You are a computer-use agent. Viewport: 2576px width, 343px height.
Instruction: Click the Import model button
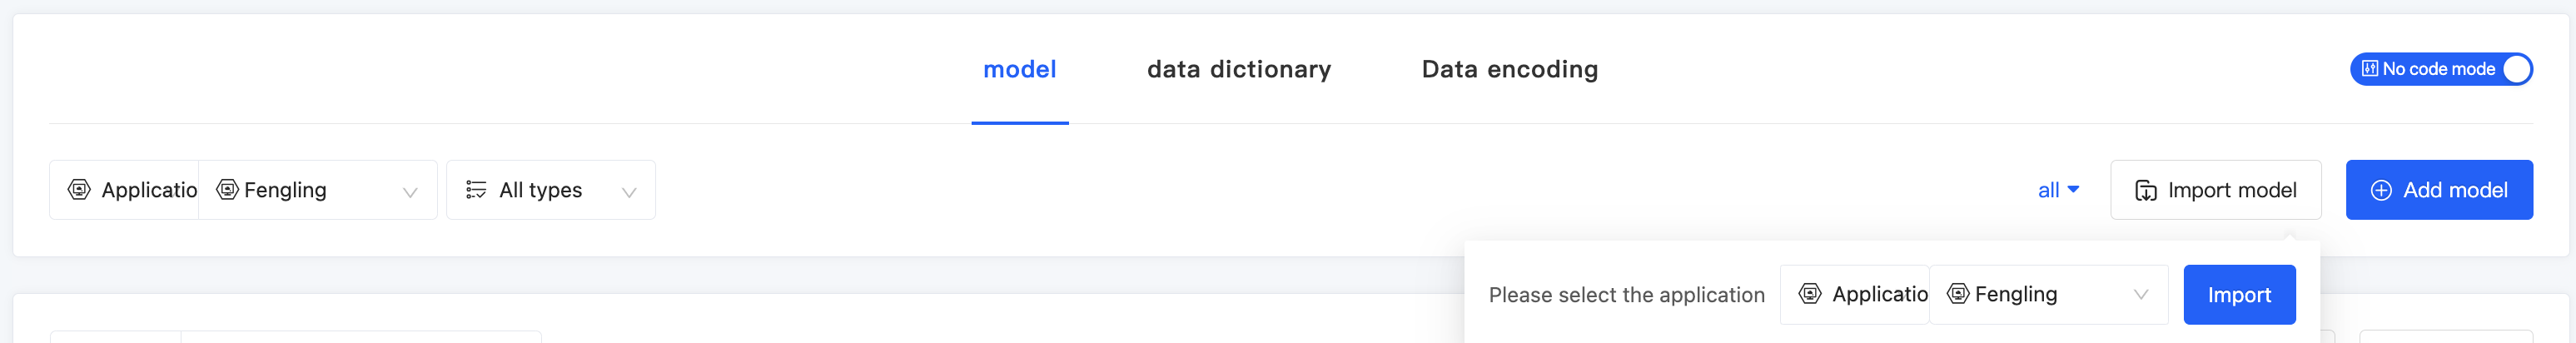pos(2215,190)
